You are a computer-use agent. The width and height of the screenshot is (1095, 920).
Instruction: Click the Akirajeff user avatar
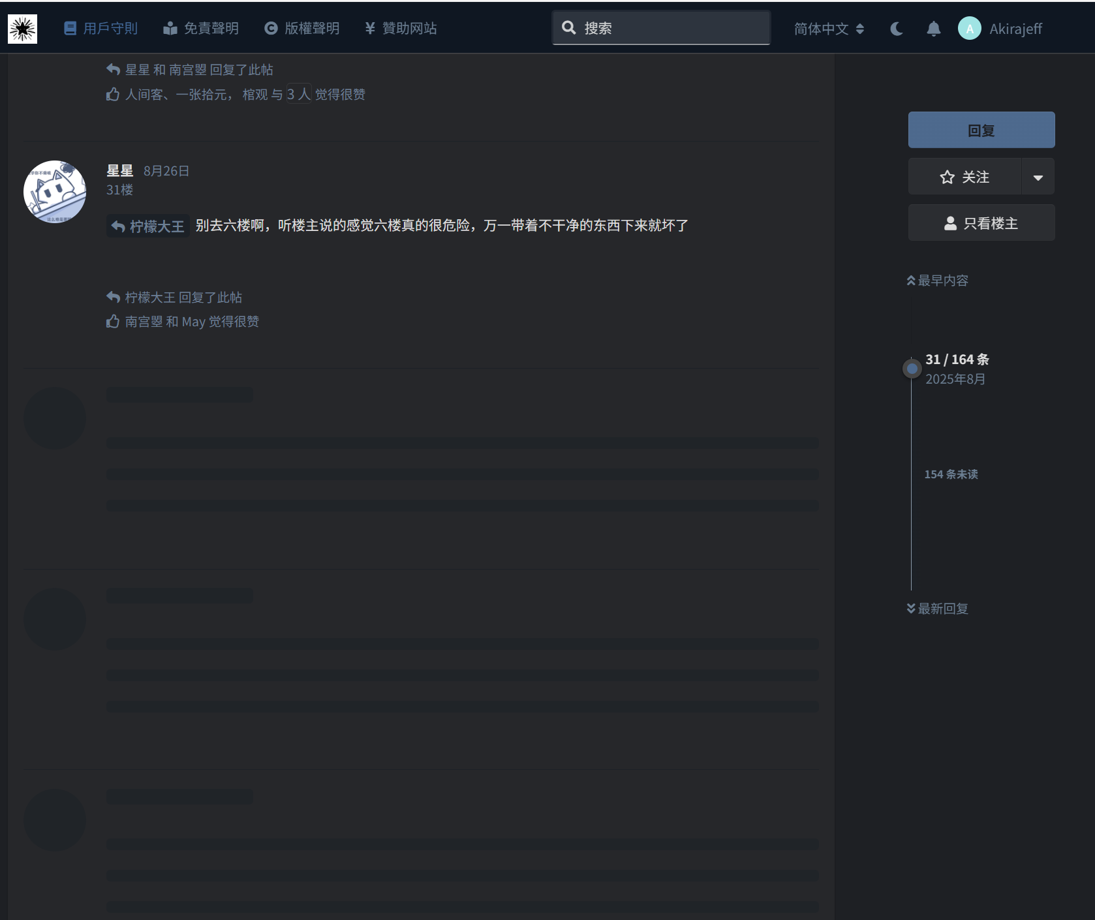pos(969,29)
